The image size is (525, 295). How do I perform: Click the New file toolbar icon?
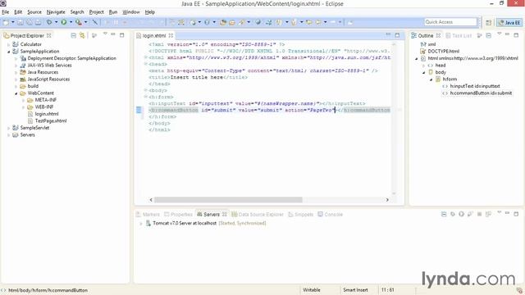click(x=6, y=22)
